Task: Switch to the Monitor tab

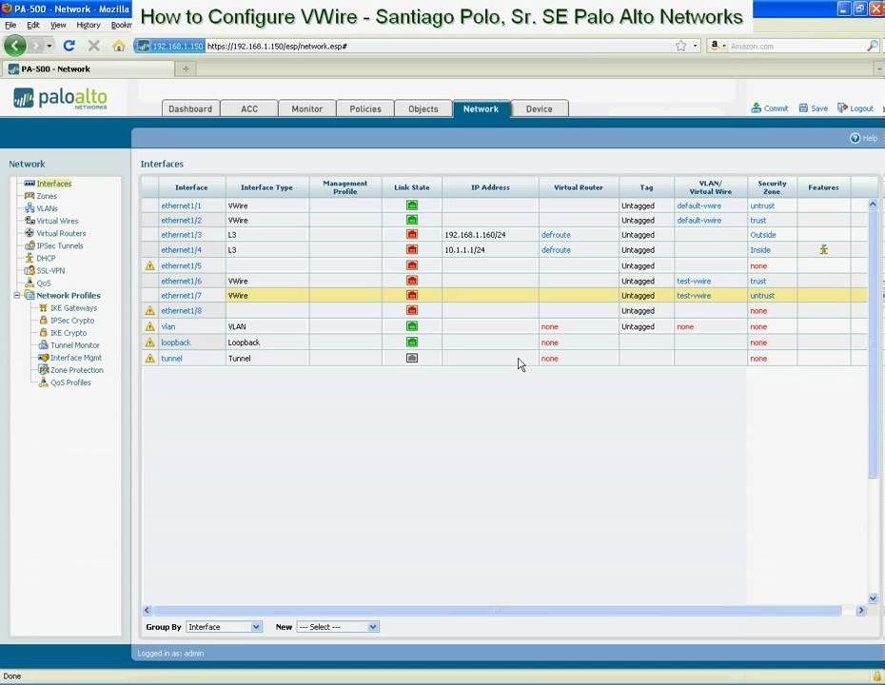Action: click(306, 108)
